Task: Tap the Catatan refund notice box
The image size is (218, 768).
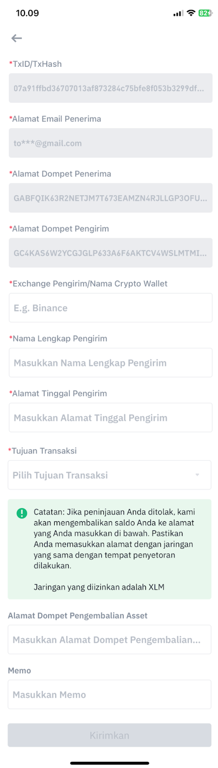Action: tap(109, 549)
